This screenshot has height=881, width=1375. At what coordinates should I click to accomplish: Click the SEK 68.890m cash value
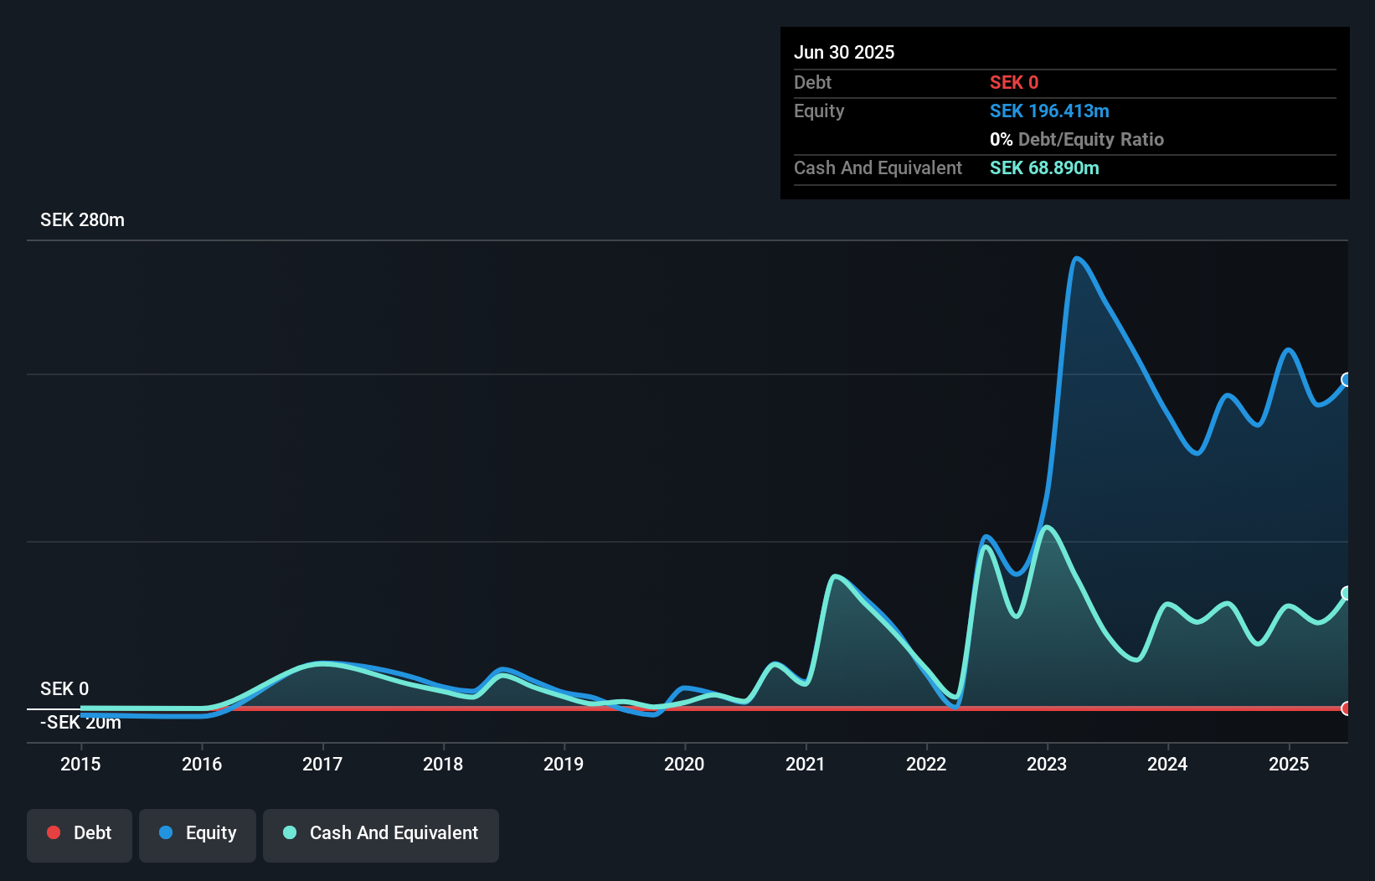pos(1044,167)
